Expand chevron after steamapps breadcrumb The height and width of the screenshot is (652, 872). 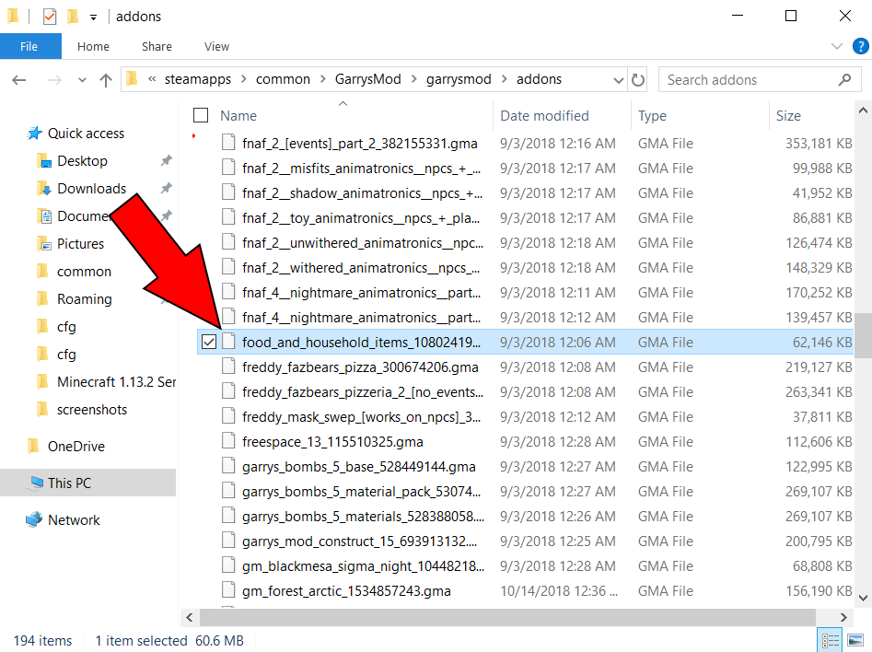click(244, 79)
